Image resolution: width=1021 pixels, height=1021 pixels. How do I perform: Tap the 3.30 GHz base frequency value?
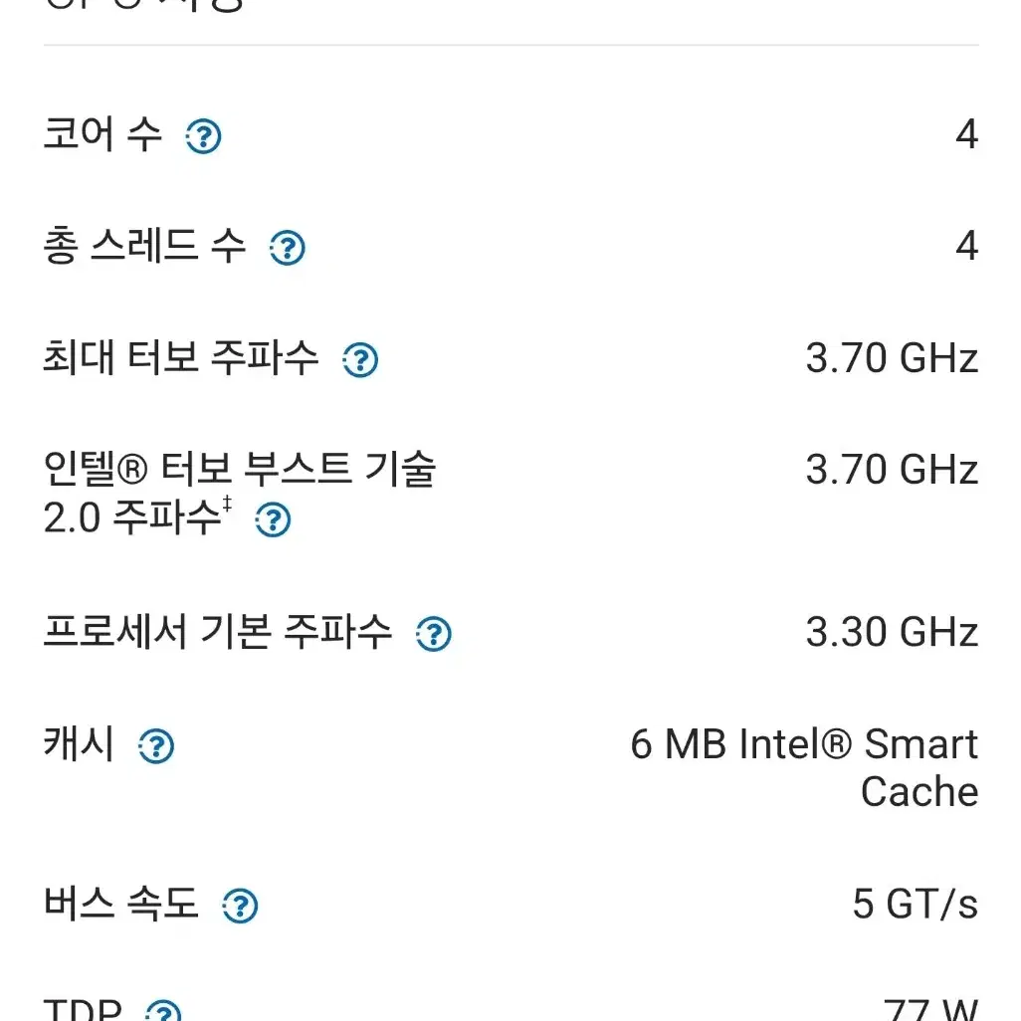click(x=892, y=632)
